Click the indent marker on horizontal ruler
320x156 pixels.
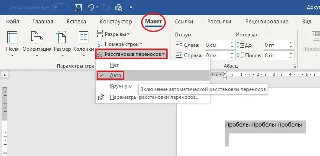coord(225,75)
